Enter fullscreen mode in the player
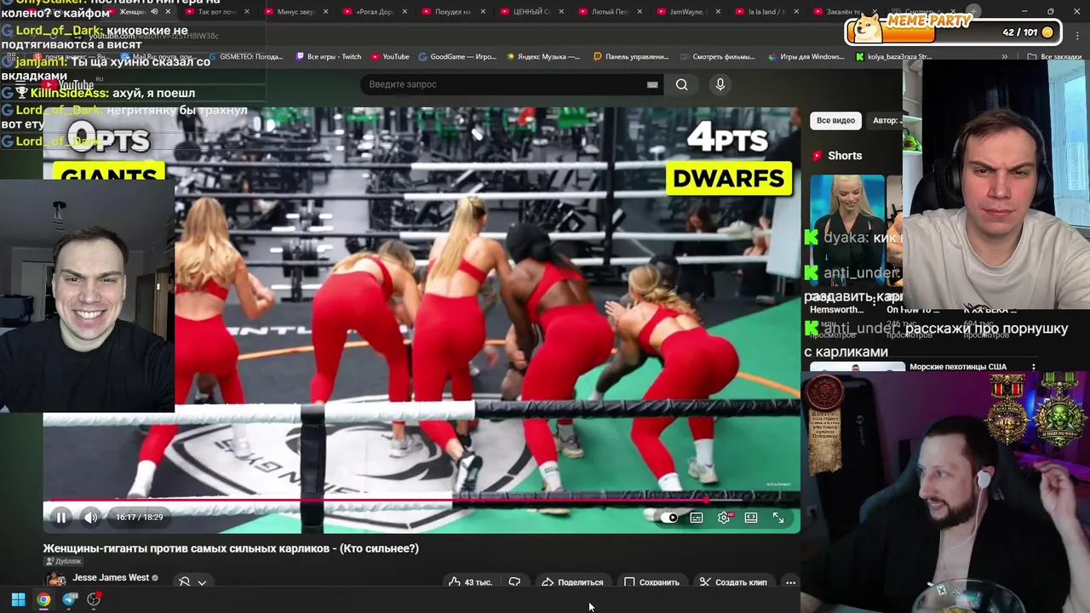 tap(778, 518)
